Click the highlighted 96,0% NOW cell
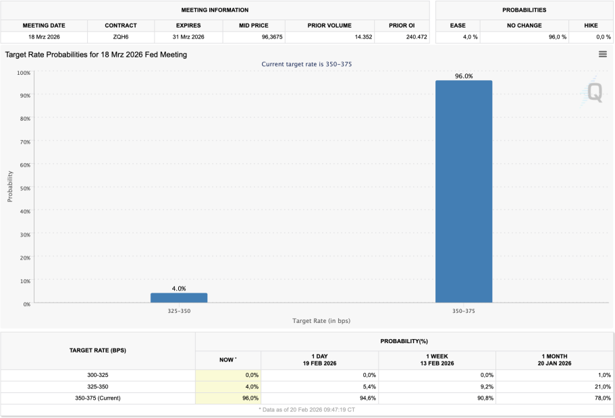Image resolution: width=615 pixels, height=418 pixels. 228,398
